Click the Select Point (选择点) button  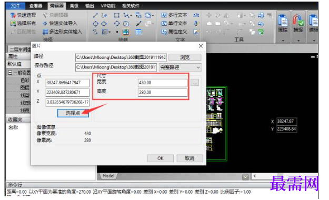pyautogui.click(x=73, y=113)
